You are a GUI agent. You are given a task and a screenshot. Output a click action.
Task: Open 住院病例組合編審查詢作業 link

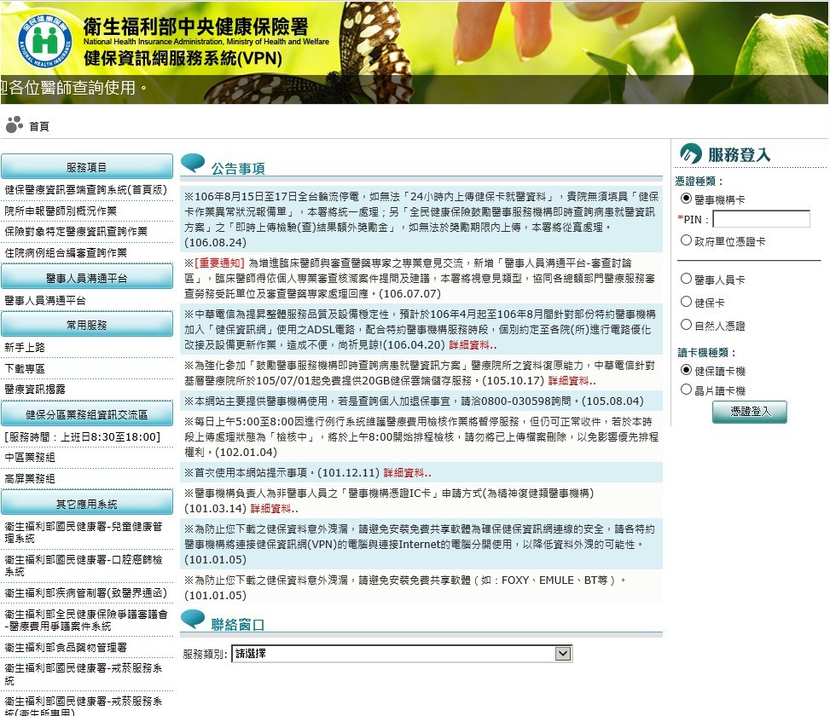click(66, 253)
